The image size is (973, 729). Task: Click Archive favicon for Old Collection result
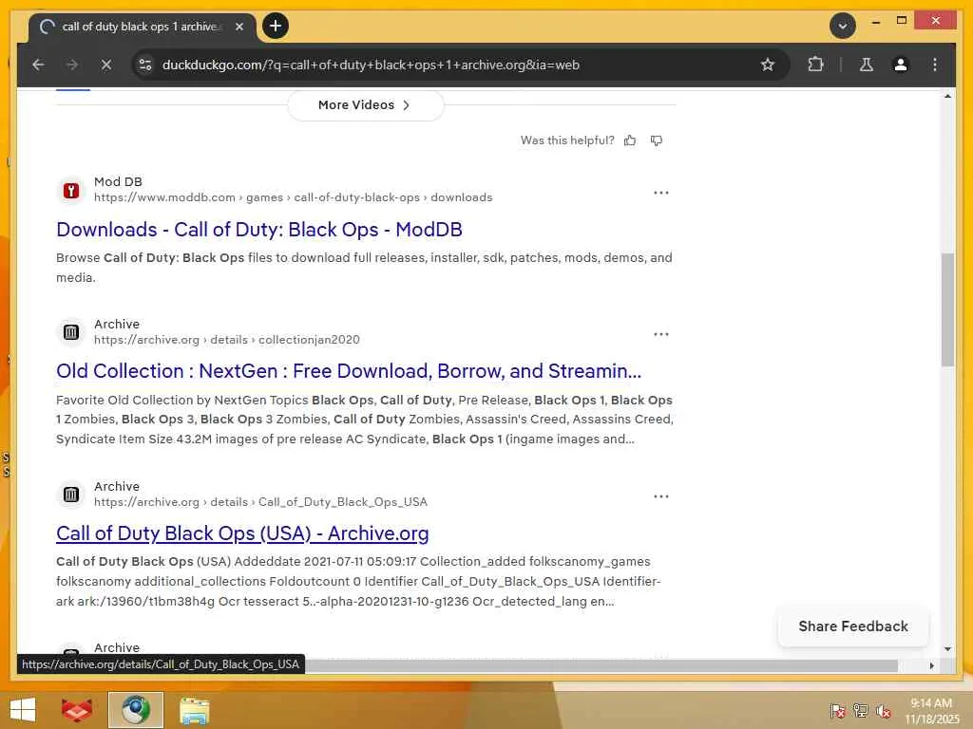(x=71, y=332)
